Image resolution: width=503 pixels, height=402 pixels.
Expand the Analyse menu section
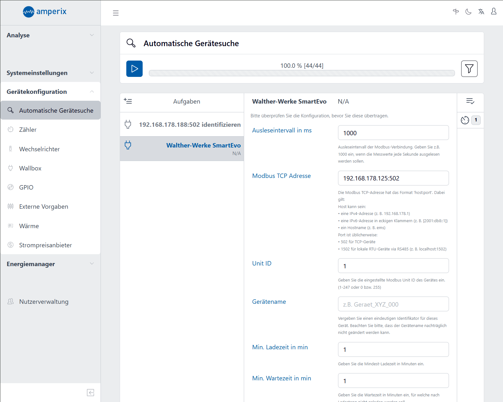click(50, 35)
